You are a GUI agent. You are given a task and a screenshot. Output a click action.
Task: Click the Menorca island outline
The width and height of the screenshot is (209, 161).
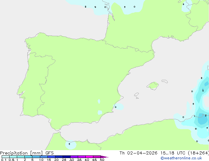[164, 81]
